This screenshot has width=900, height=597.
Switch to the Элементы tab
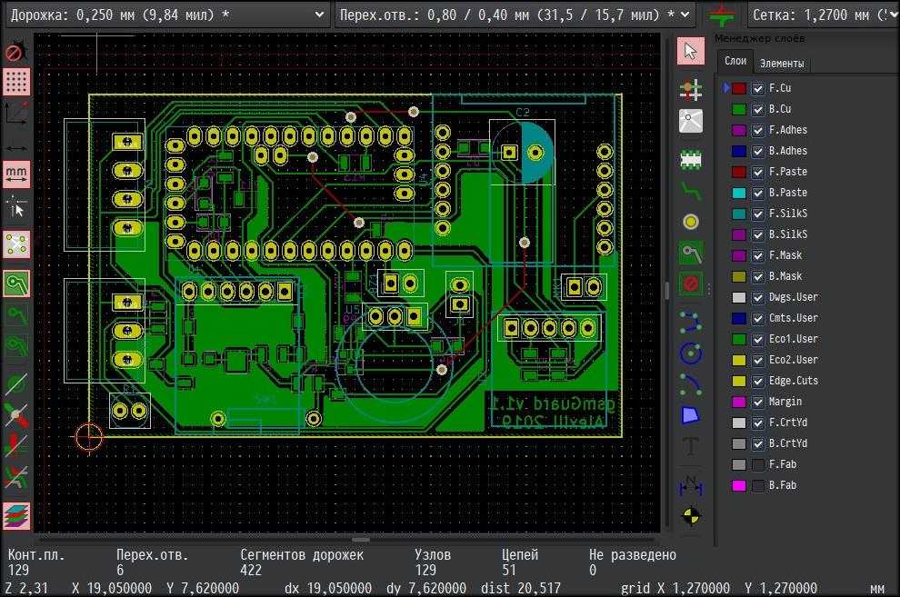781,63
